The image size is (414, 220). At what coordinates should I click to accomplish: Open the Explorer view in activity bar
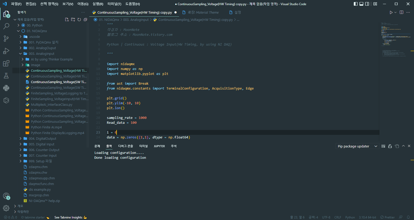(x=6, y=14)
